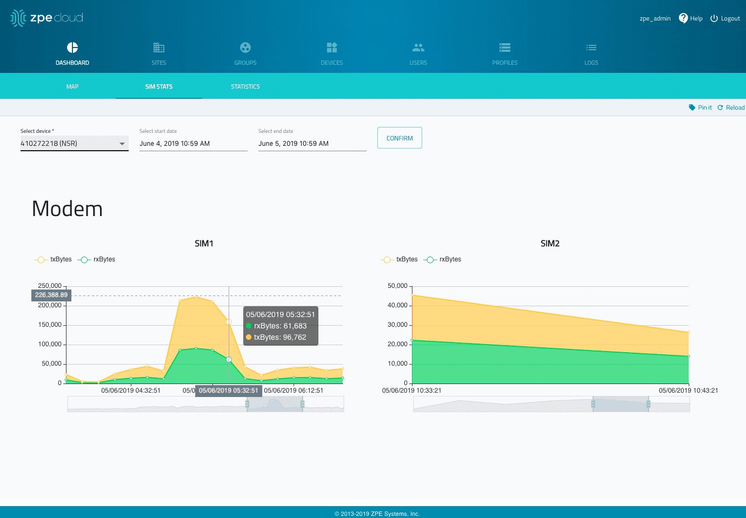
Task: Open the start date picker field
Action: [x=193, y=144]
